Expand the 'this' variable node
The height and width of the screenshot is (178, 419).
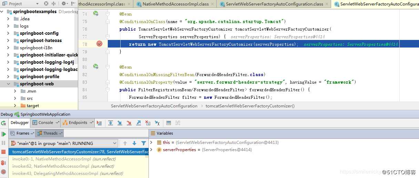coord(152,142)
